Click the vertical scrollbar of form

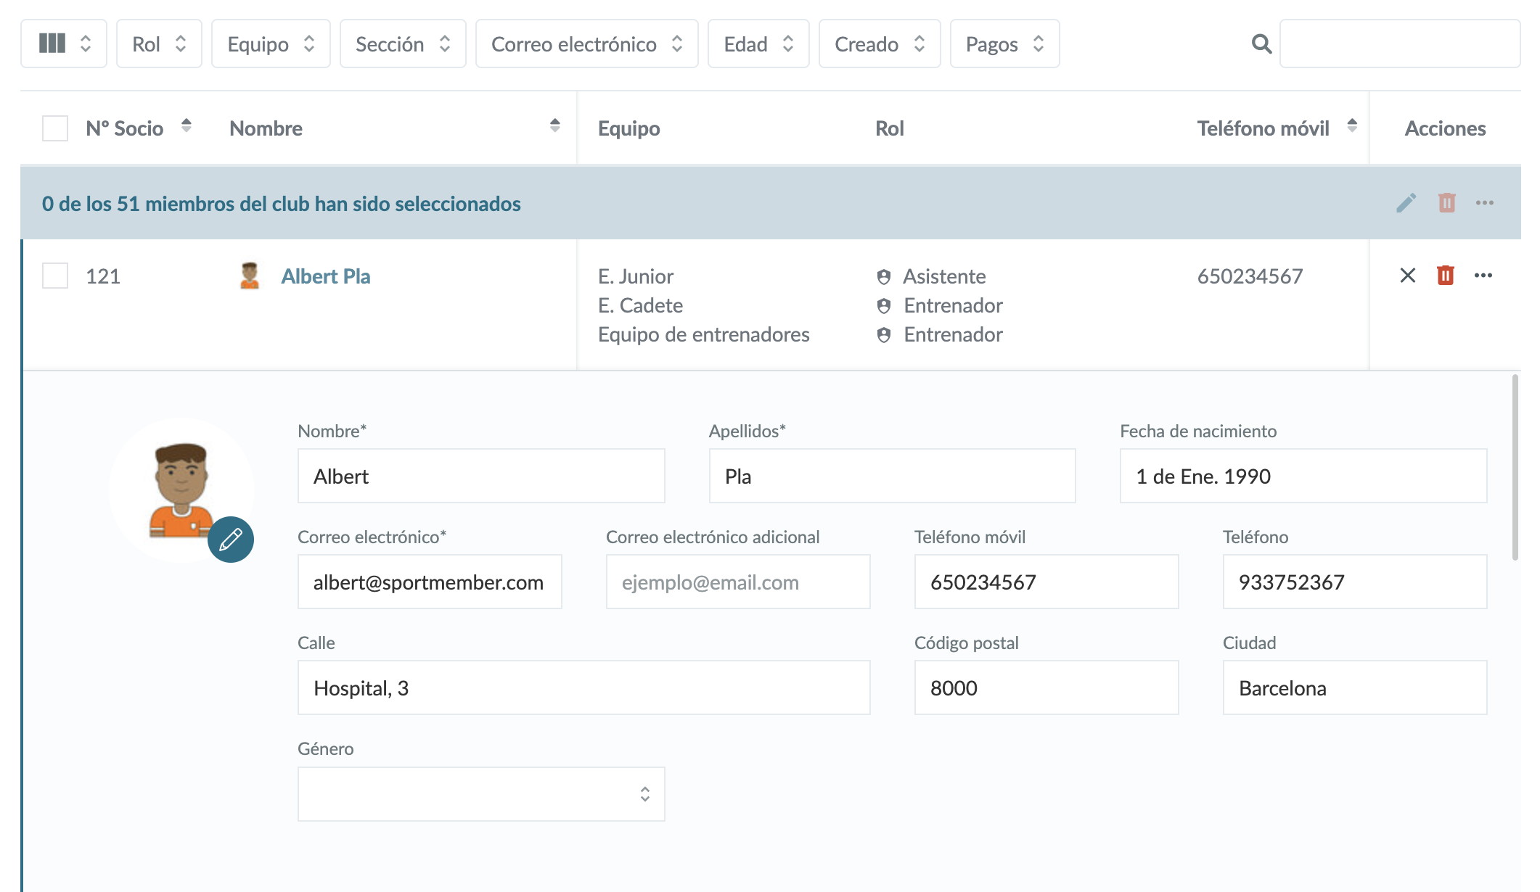point(1515,468)
